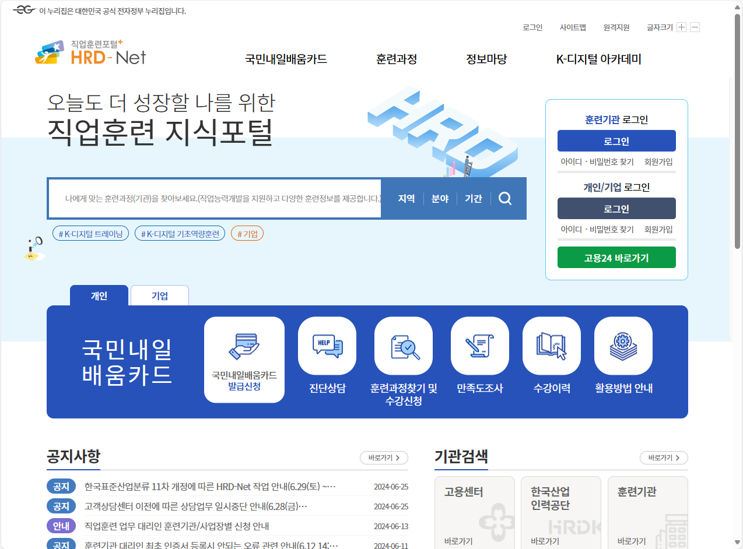Image resolution: width=743 pixels, height=549 pixels.
Task: Increase font size with plus icon
Action: pos(681,27)
